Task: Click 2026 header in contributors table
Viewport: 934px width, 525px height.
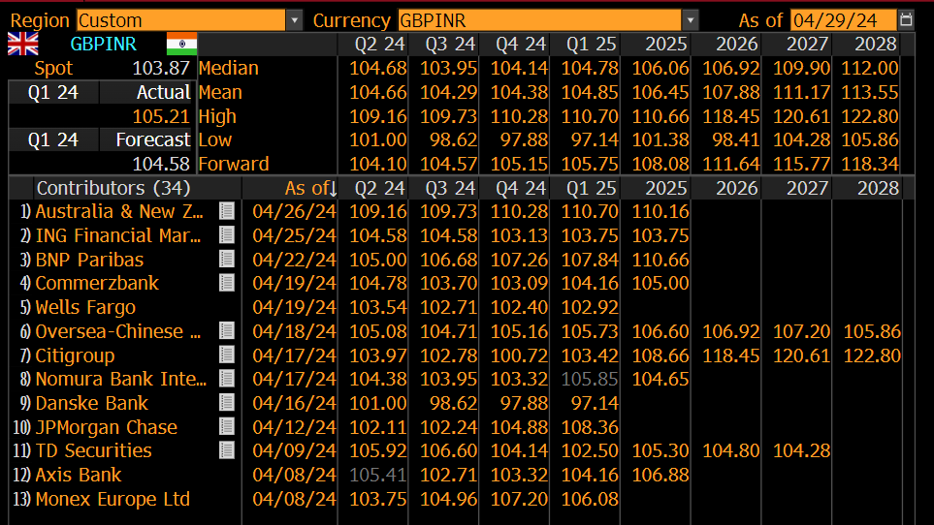Action: [x=737, y=188]
